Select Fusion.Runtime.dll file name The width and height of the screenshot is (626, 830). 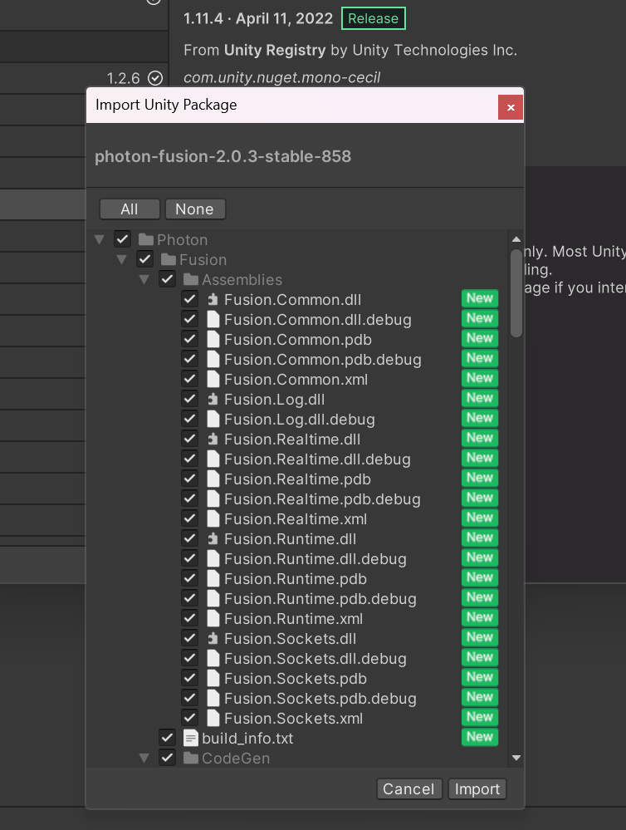pos(290,539)
